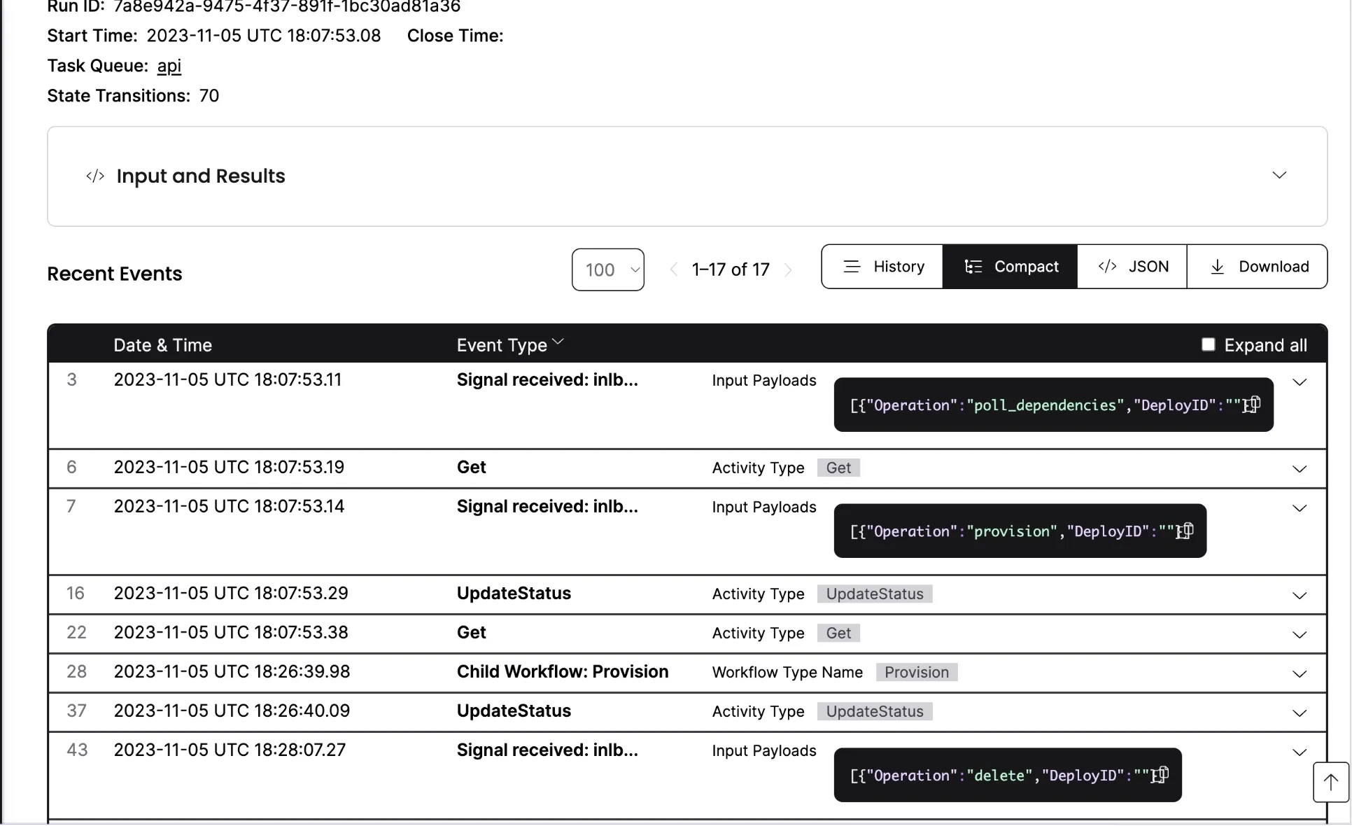1352x826 pixels.
Task: Open the api task queue link
Action: (x=169, y=66)
